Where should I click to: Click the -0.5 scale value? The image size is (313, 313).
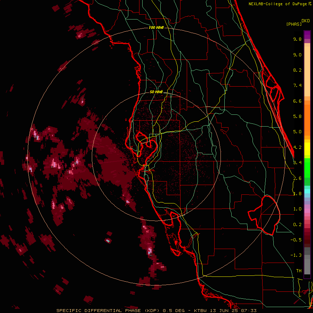click(x=296, y=240)
